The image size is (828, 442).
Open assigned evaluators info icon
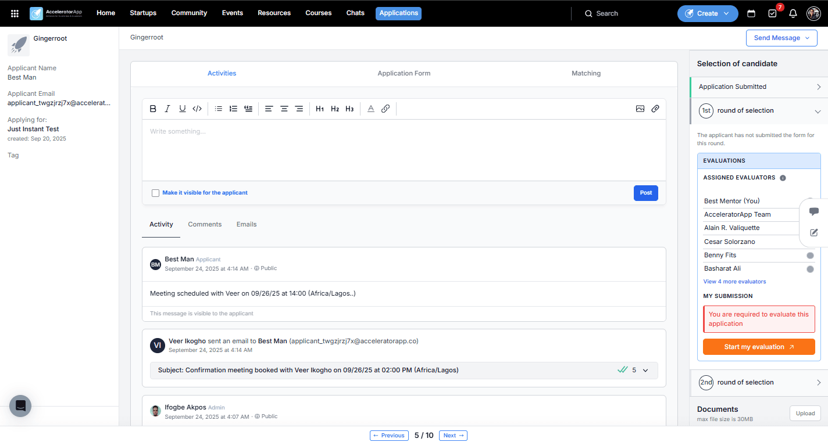pyautogui.click(x=783, y=178)
